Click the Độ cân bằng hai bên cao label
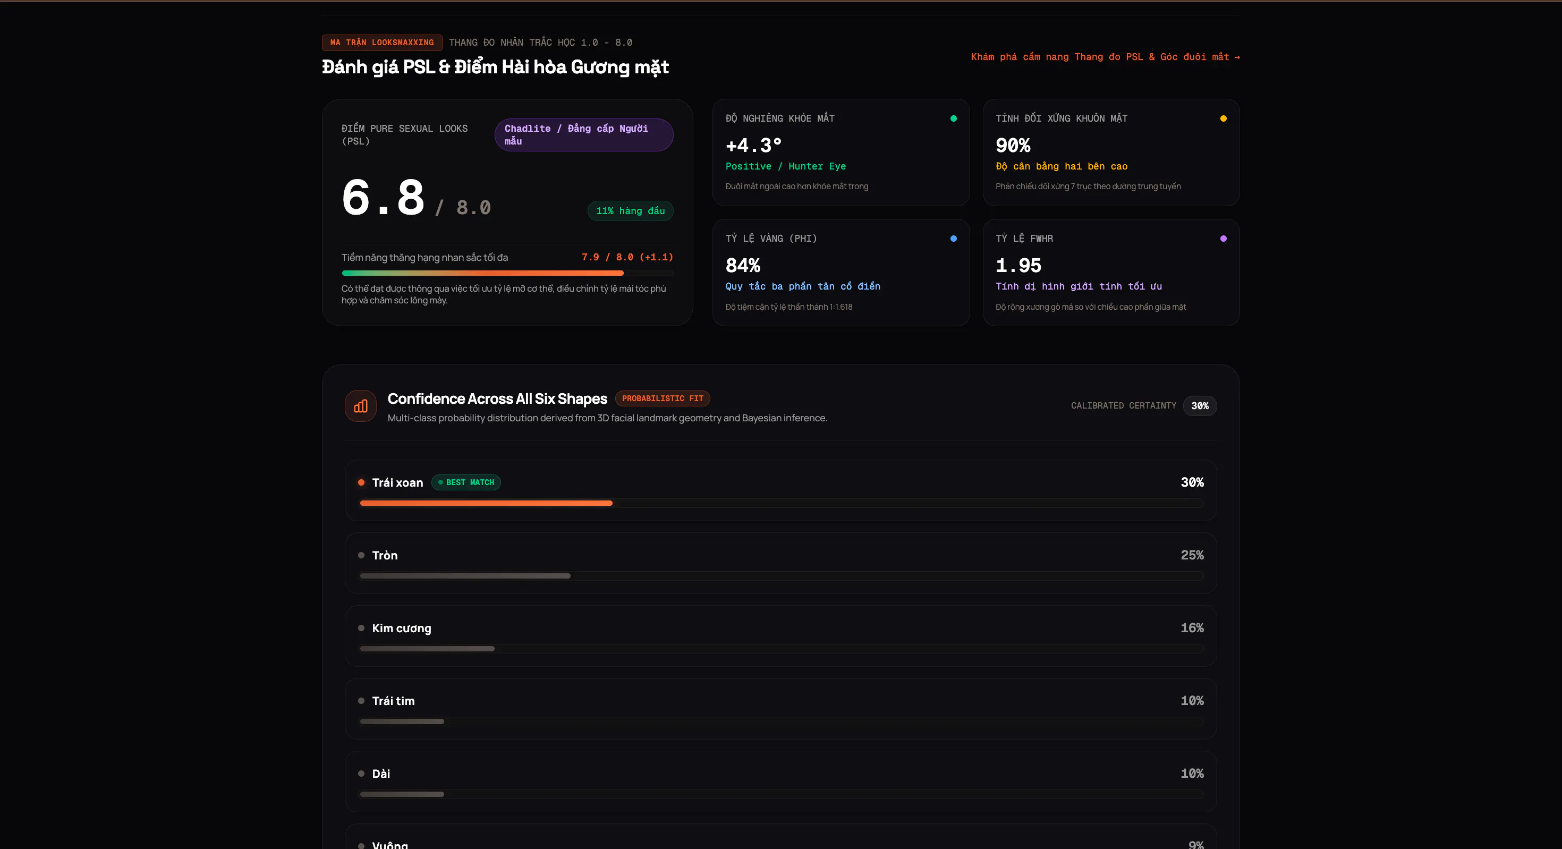 pos(1061,166)
